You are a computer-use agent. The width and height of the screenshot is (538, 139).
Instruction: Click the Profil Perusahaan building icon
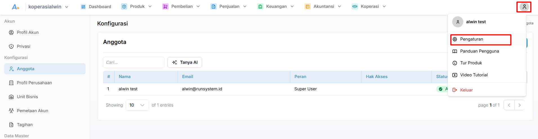tap(11, 83)
